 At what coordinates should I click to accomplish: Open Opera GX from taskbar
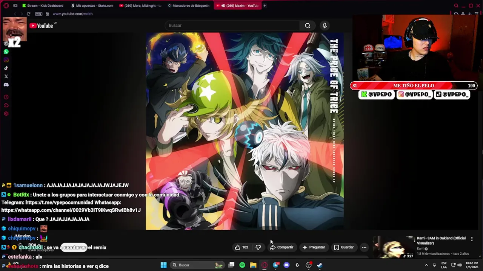265,265
